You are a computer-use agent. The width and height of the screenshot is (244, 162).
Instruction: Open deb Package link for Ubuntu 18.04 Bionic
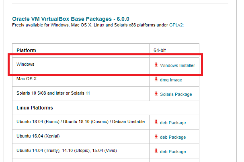coord(173,123)
